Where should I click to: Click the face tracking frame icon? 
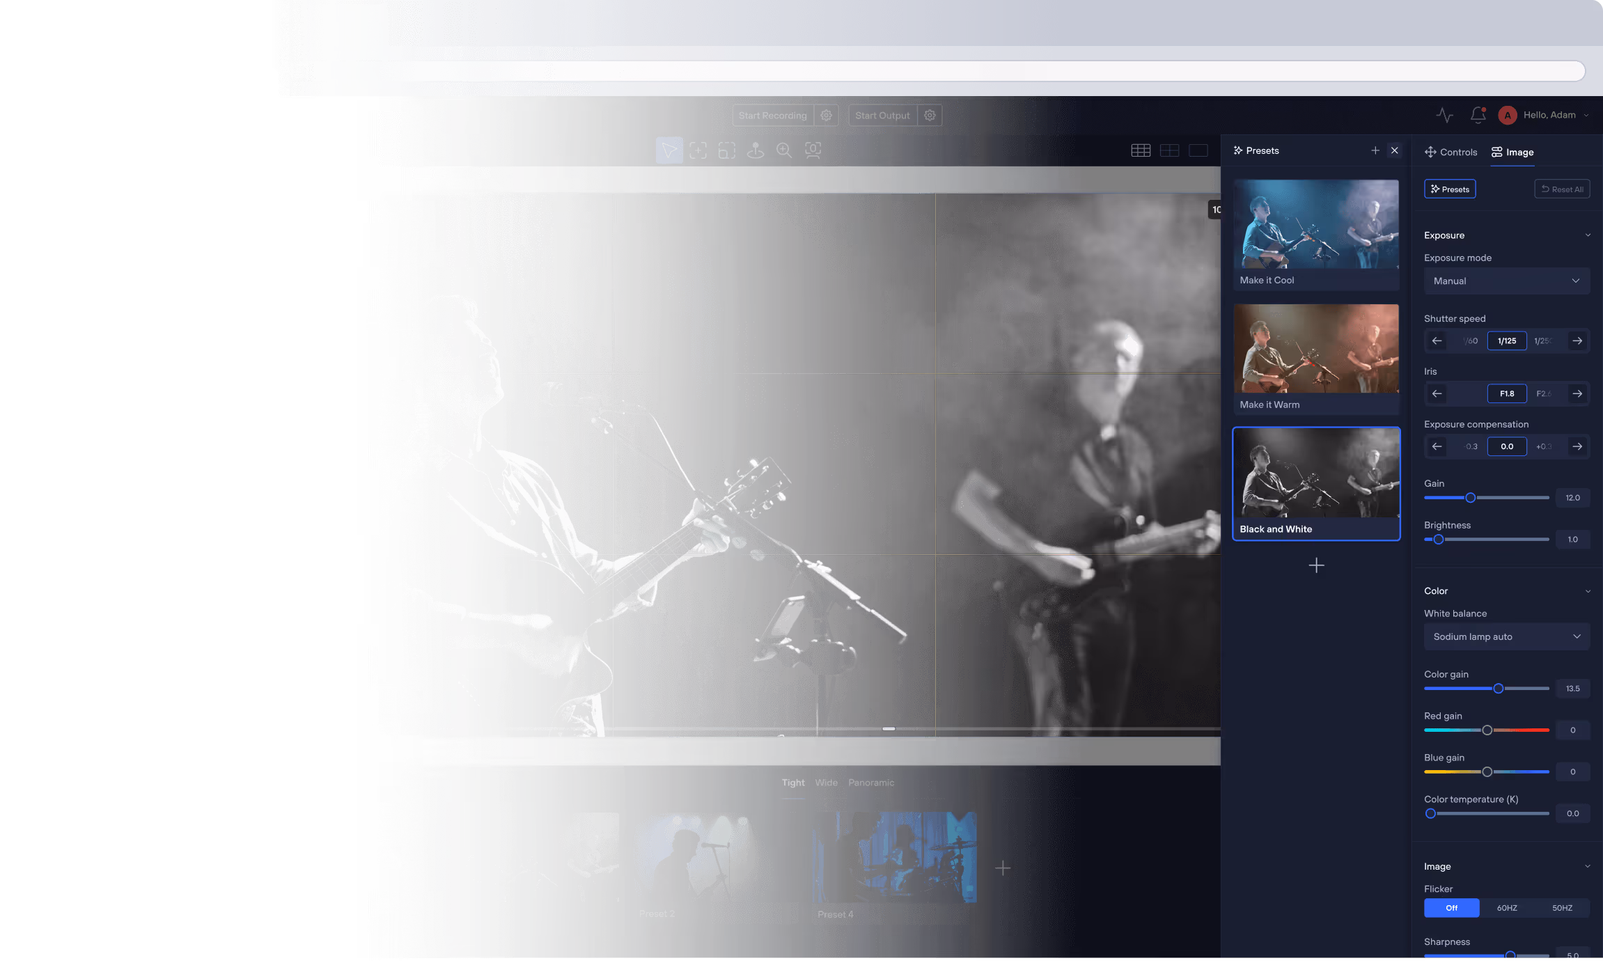point(813,150)
